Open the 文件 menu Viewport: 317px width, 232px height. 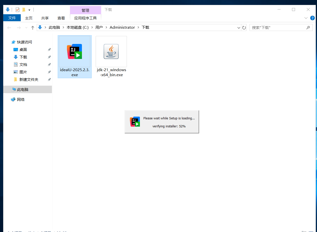[x=12, y=18]
